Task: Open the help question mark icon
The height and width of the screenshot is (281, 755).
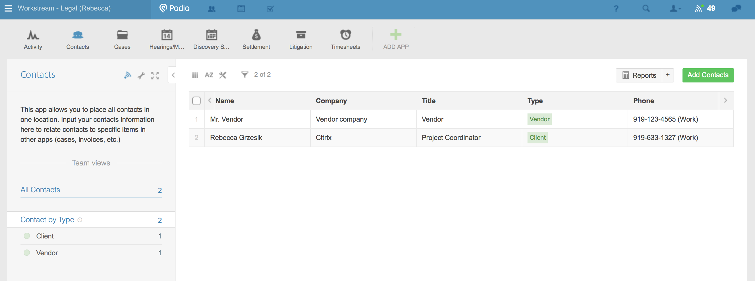Action: coord(616,8)
